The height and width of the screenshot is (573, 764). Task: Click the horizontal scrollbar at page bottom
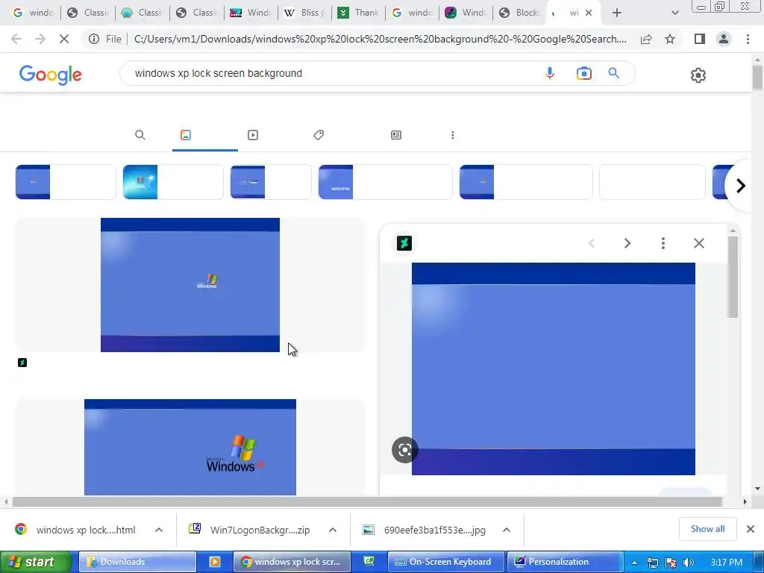click(367, 501)
